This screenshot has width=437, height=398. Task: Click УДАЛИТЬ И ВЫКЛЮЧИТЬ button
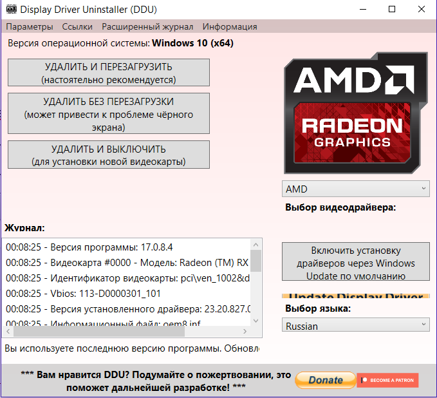109,155
